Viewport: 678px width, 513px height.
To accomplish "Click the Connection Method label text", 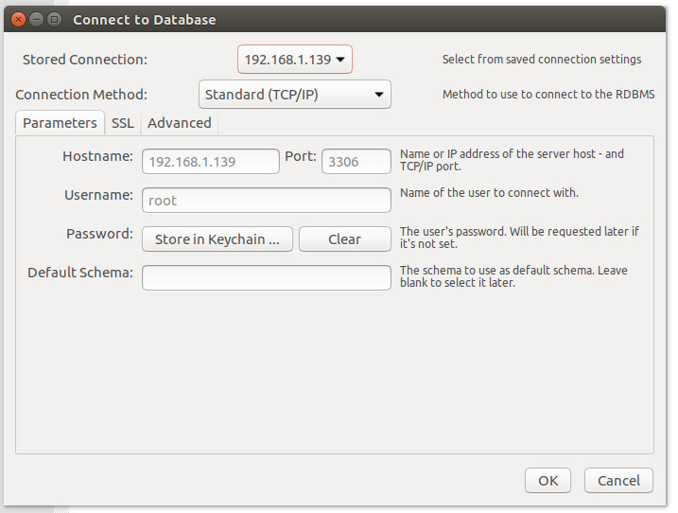I will [x=81, y=95].
